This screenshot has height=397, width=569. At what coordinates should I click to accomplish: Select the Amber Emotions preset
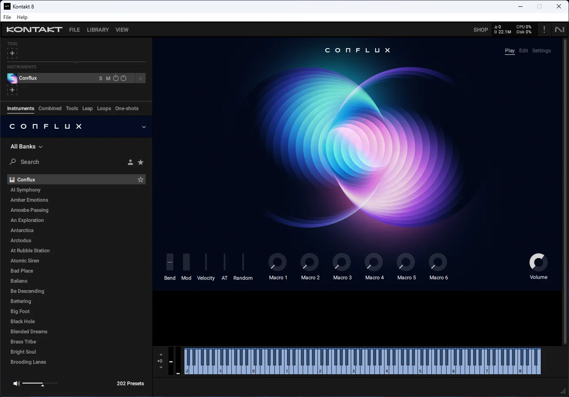29,200
